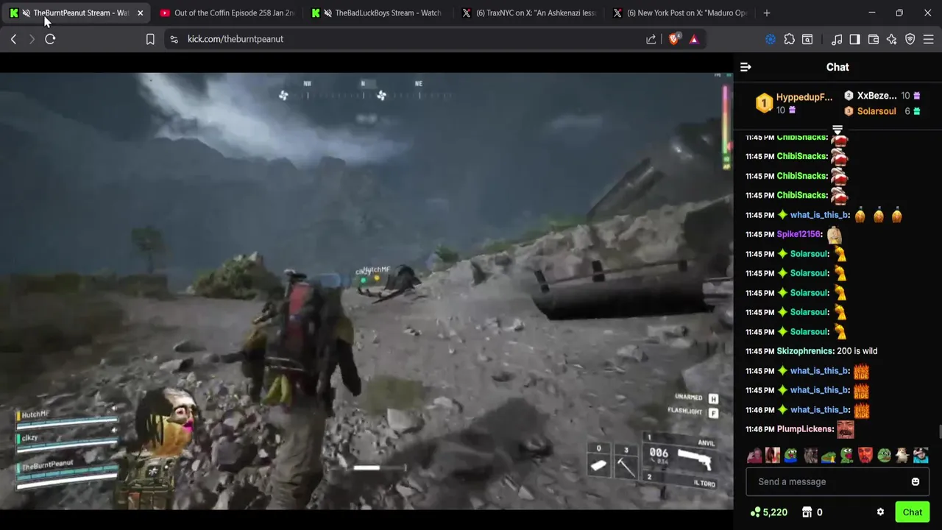Switch to Out of the Coffin Episode 258 tab
The image size is (942, 530).
tap(227, 13)
